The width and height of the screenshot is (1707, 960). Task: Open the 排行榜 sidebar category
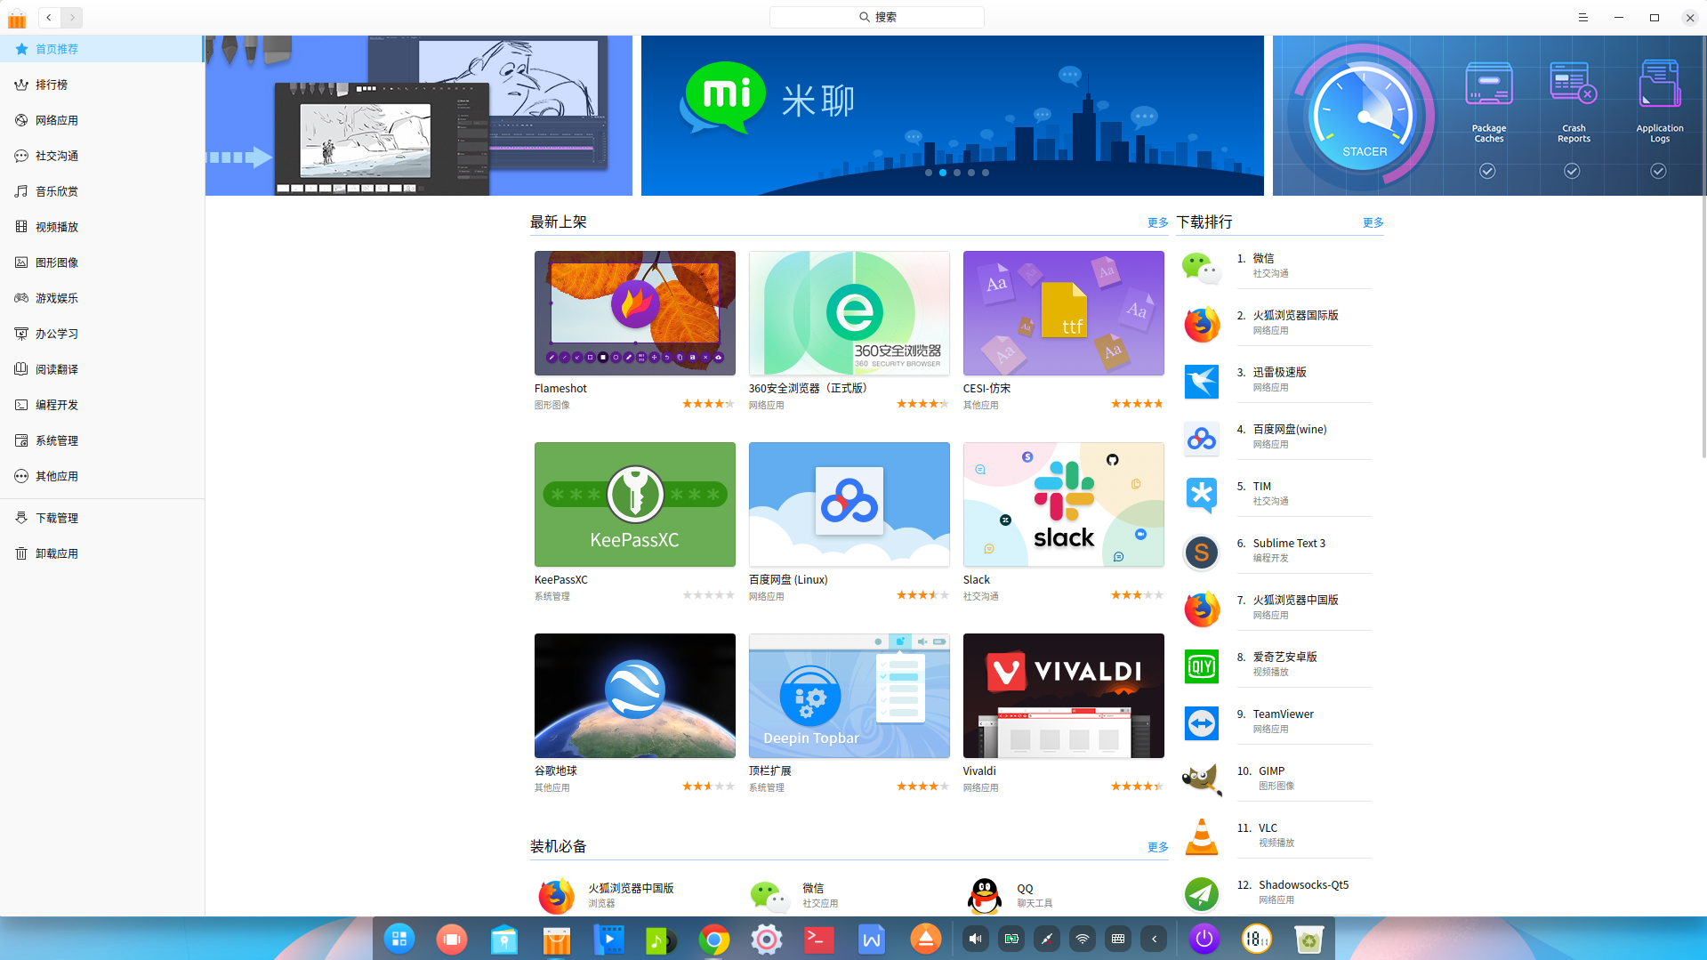tap(52, 85)
